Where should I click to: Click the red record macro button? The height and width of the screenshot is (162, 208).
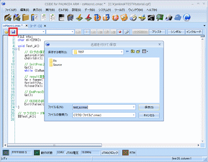[x=120, y=32]
